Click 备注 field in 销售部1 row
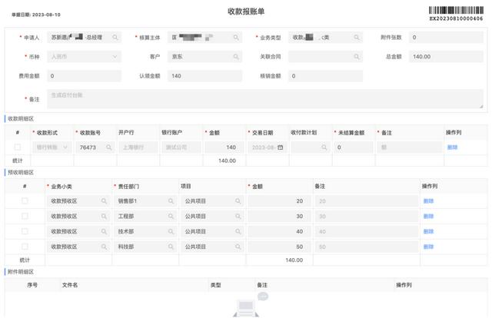Screen dimensions: 492x318 (367, 201)
